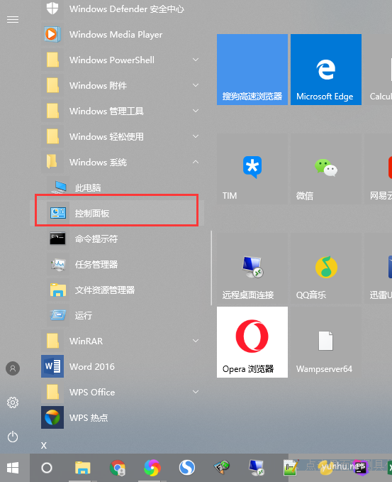Launch the QQ音乐 tile
Image resolution: width=392 pixels, height=482 pixels.
pyautogui.click(x=326, y=268)
